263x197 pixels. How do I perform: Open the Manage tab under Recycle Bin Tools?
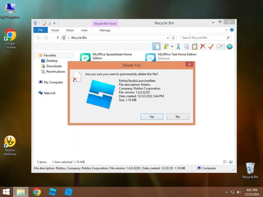tap(105, 30)
